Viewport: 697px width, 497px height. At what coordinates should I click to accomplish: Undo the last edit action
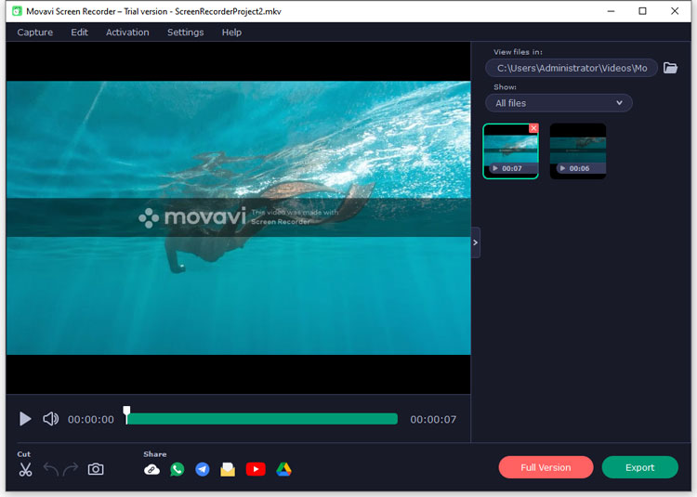point(51,469)
